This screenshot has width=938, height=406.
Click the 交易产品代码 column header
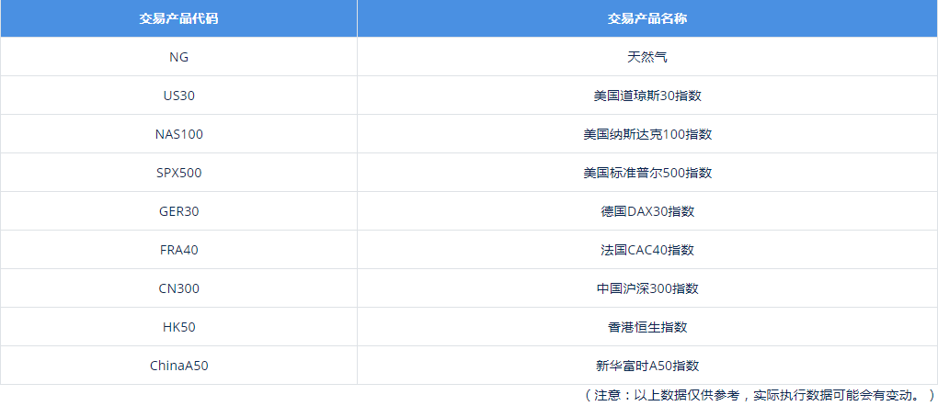tap(178, 18)
